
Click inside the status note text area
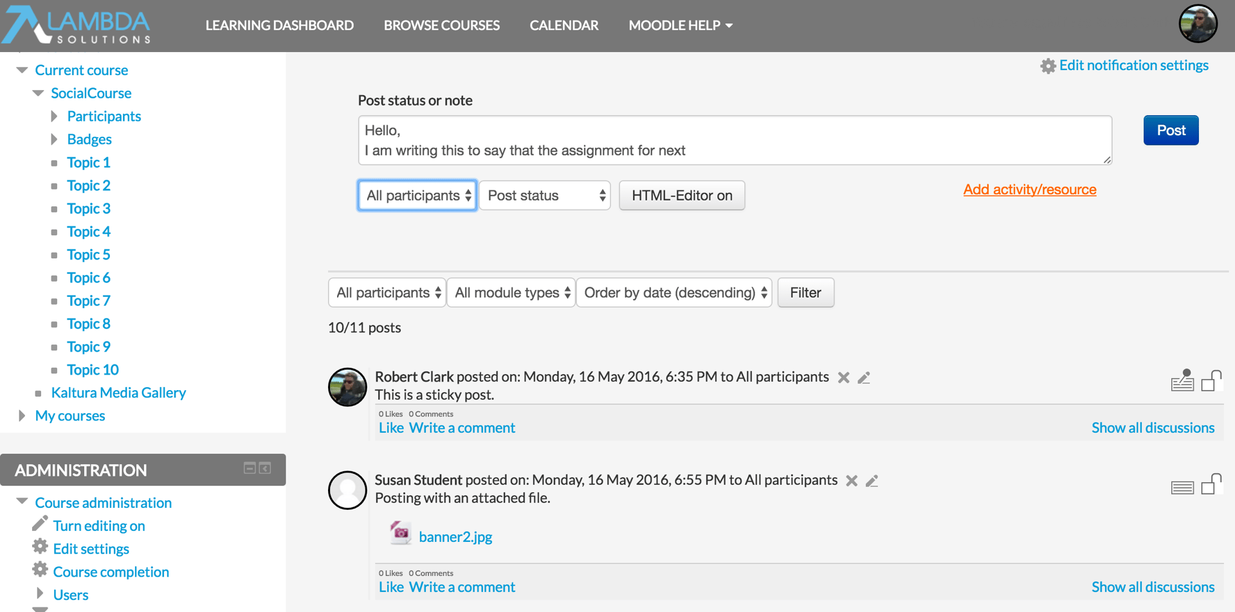pyautogui.click(x=735, y=140)
